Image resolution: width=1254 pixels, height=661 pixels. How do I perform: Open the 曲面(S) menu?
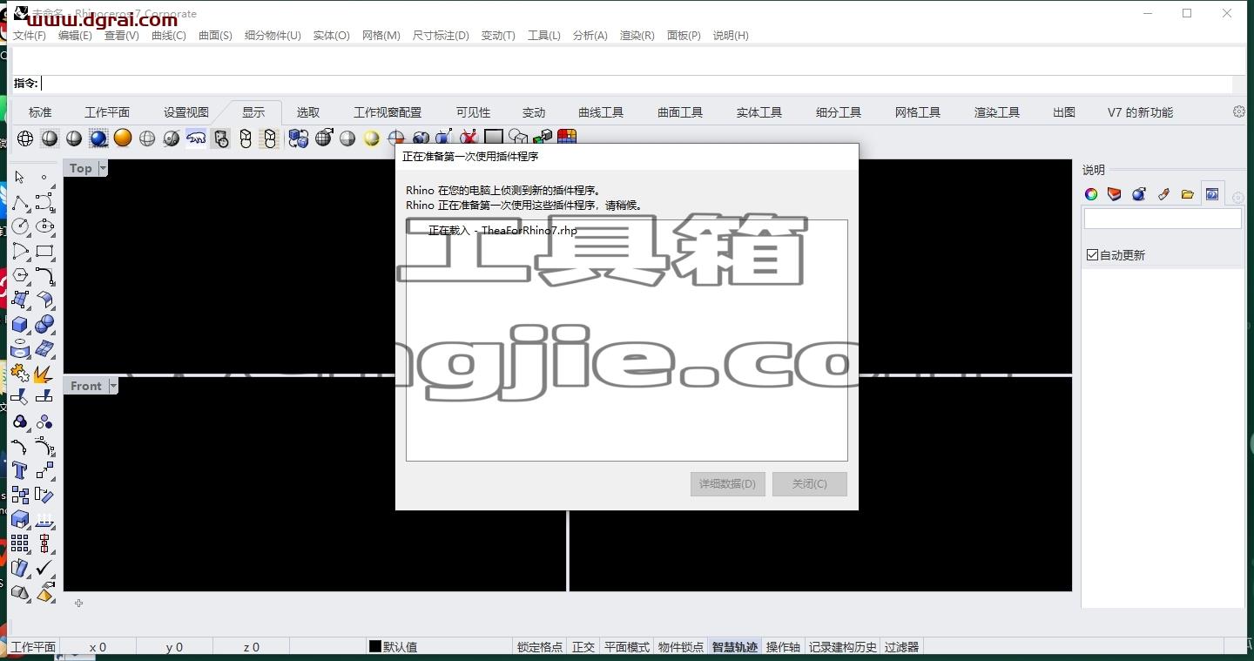click(x=215, y=36)
